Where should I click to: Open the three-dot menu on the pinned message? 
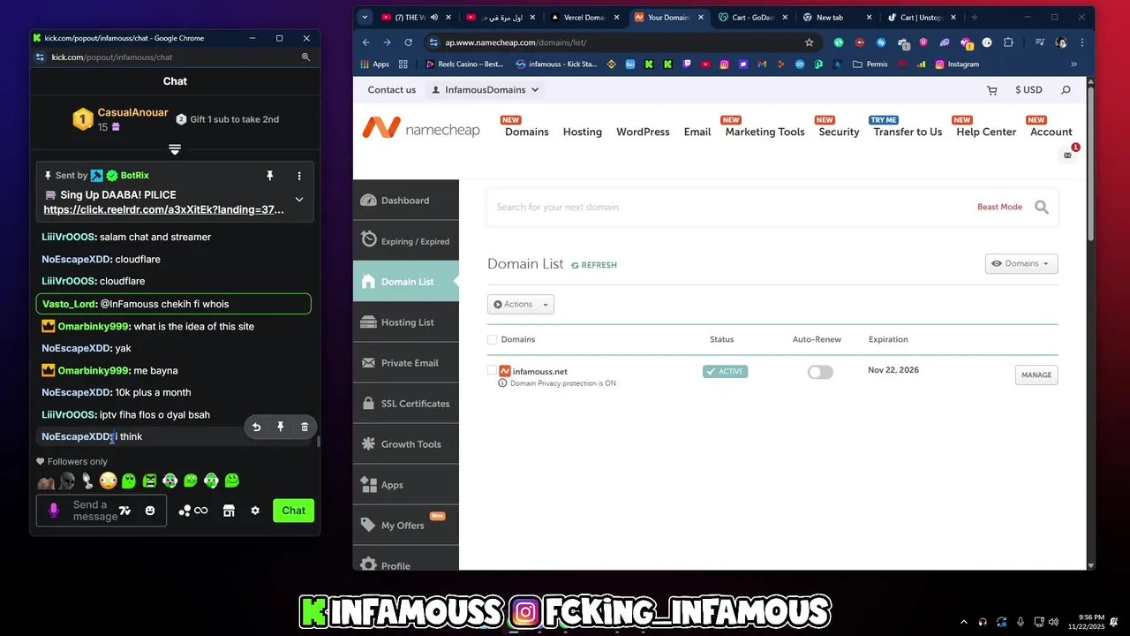click(299, 176)
